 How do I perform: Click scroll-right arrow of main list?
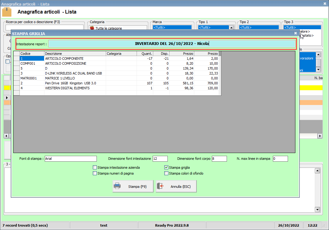(x=320, y=136)
